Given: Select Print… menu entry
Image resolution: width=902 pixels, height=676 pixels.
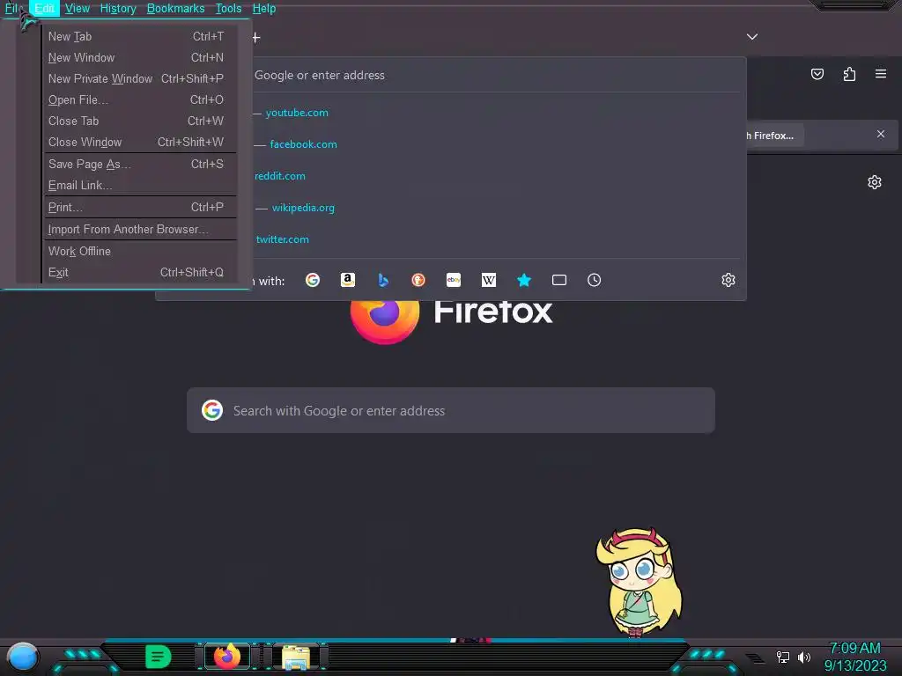Looking at the screenshot, I should [x=140, y=207].
